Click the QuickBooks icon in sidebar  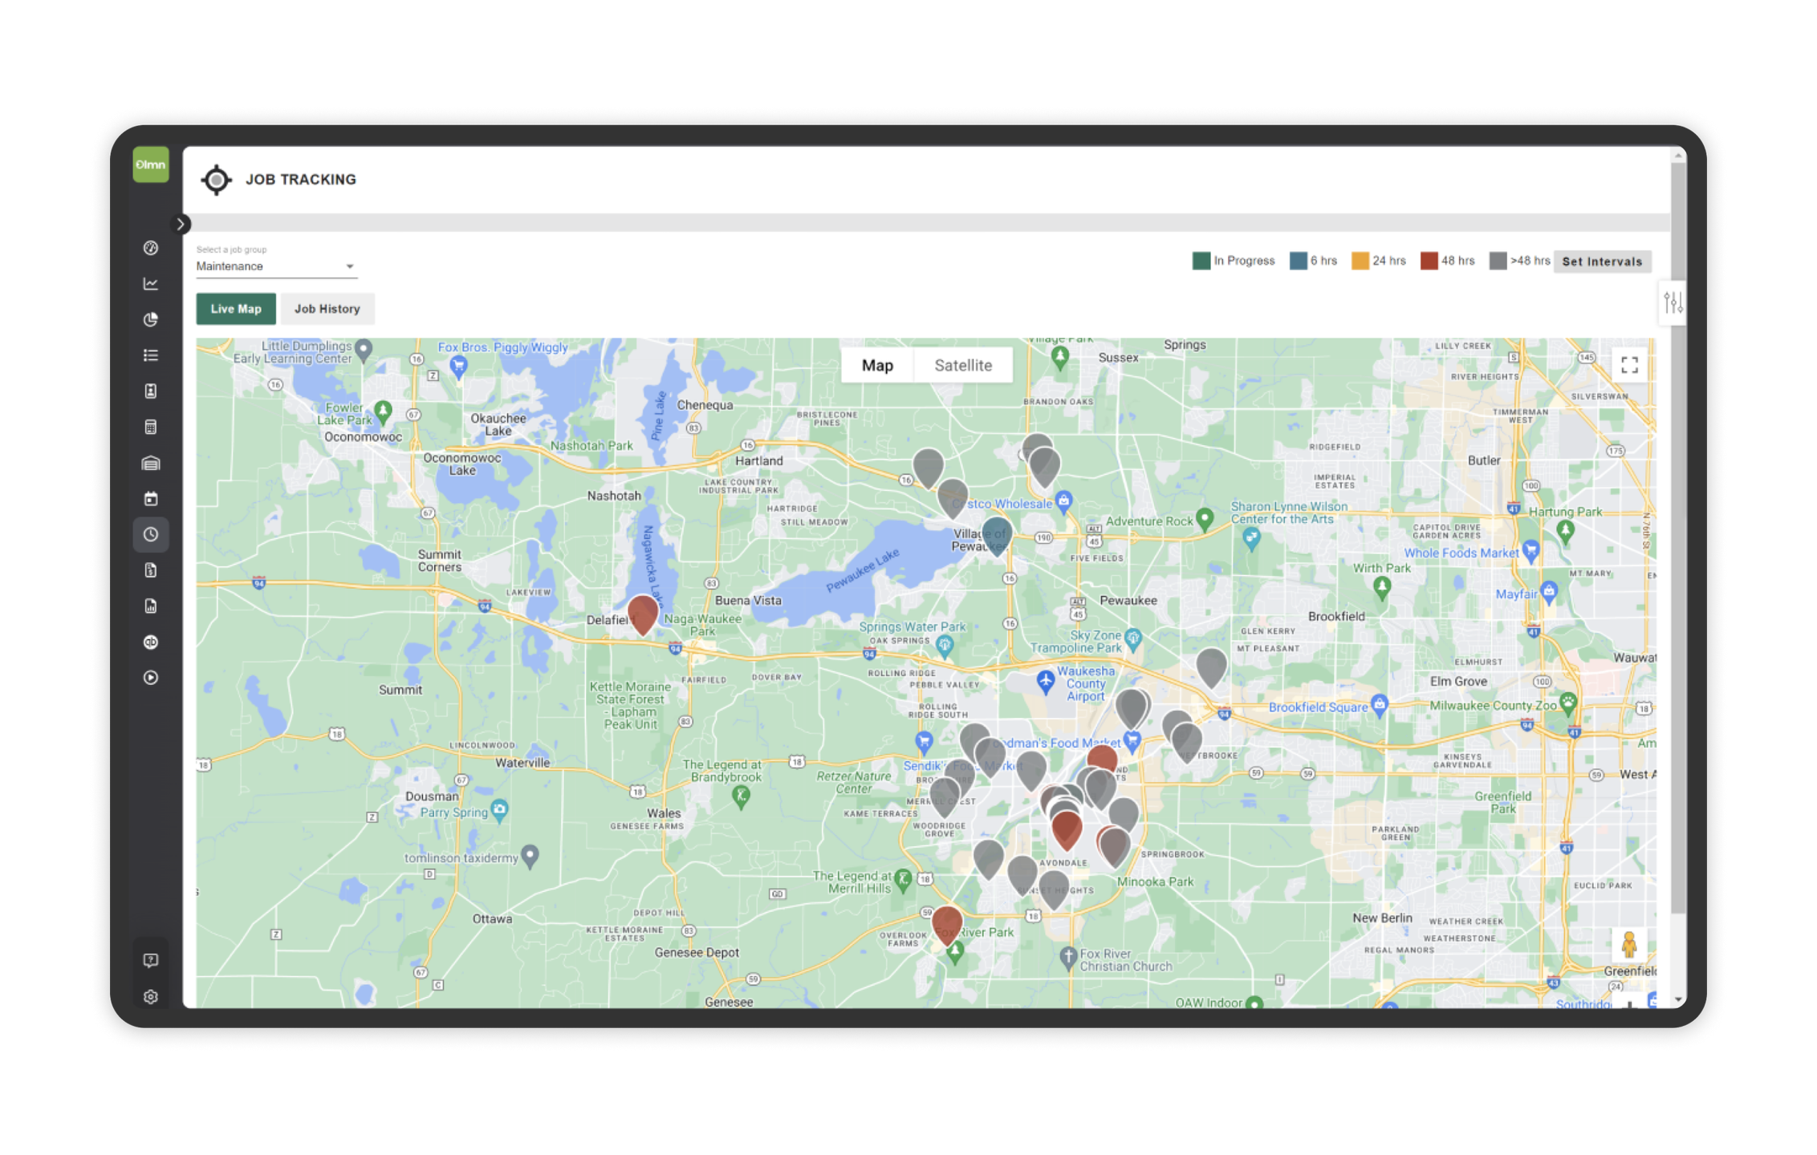(x=151, y=642)
